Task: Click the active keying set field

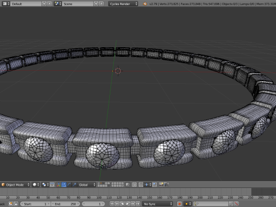Action: point(210,204)
